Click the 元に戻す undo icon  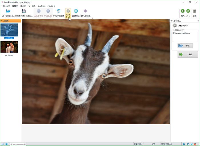pyautogui.click(x=39, y=11)
